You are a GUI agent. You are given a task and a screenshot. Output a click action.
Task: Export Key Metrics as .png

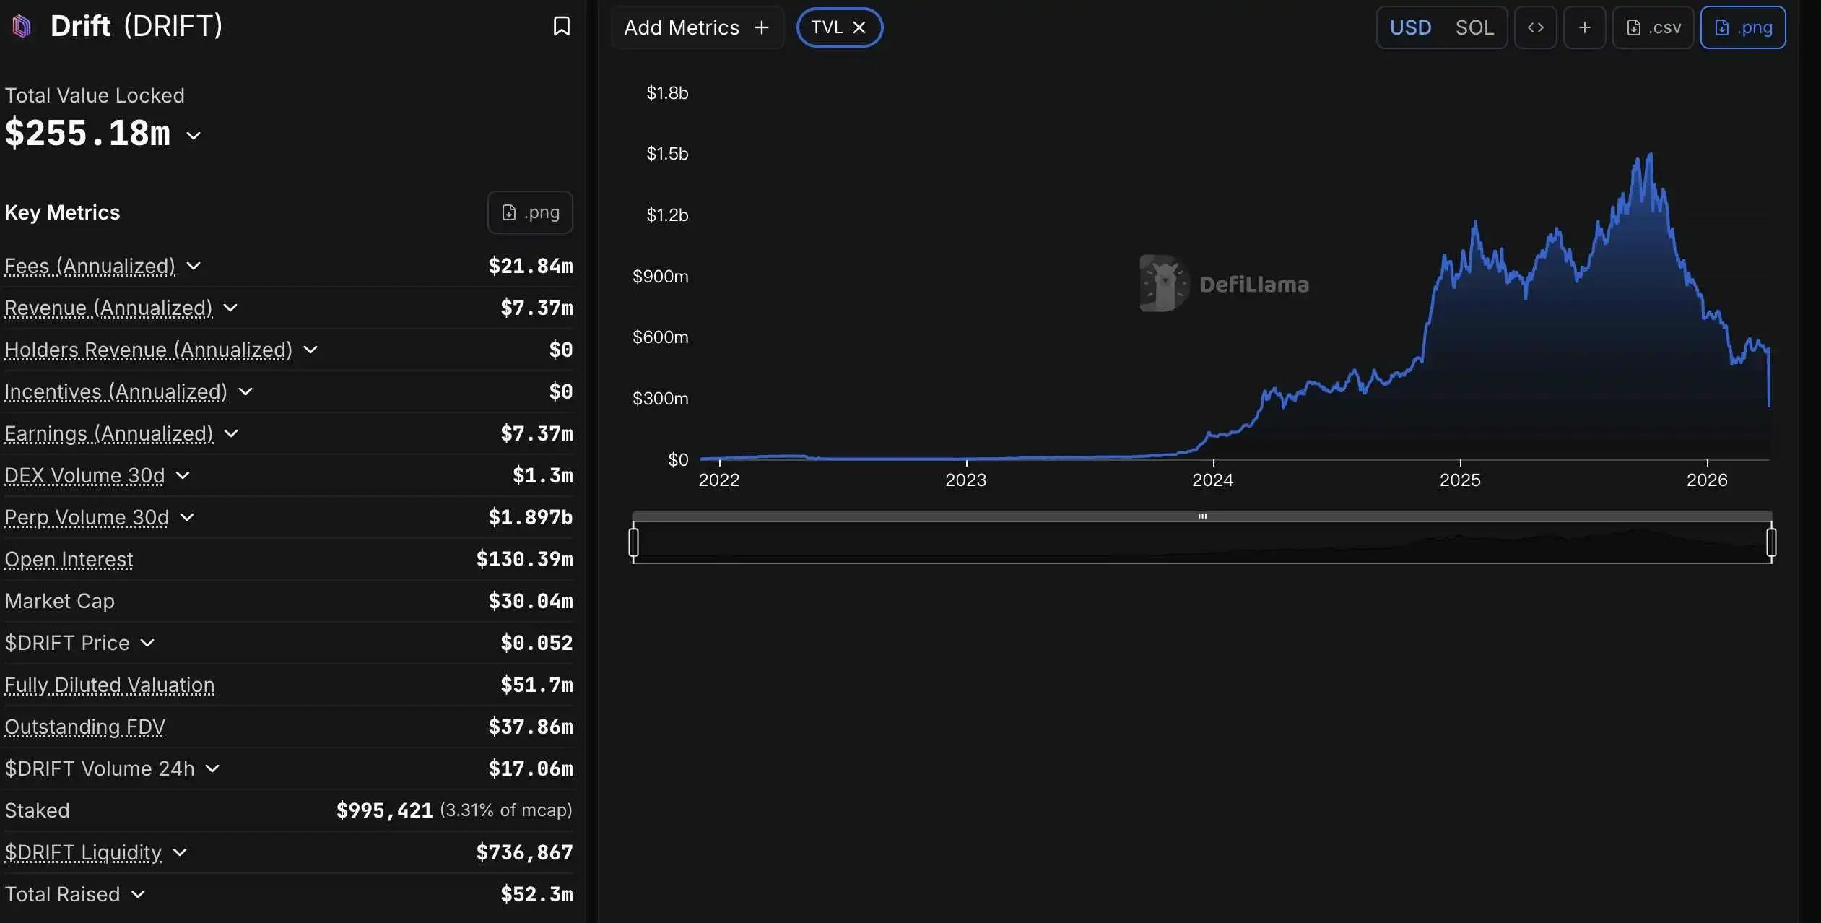[x=530, y=212]
